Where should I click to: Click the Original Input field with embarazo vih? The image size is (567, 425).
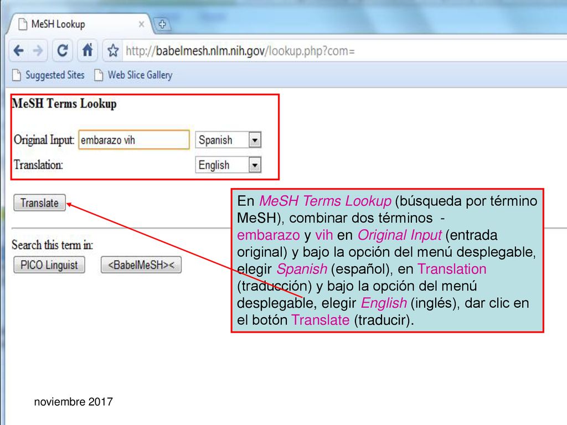(x=134, y=140)
